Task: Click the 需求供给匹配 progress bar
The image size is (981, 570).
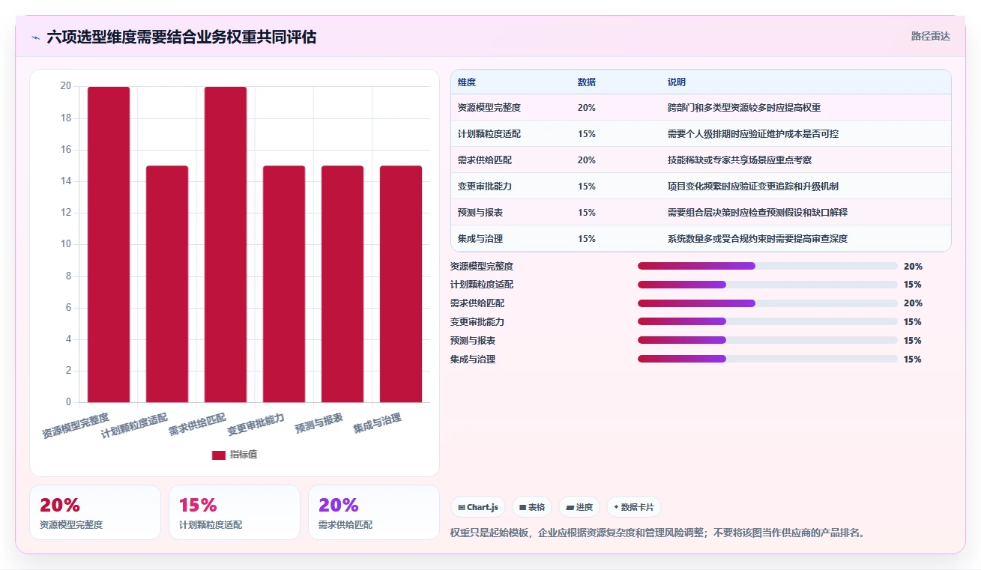Action: tap(767, 303)
